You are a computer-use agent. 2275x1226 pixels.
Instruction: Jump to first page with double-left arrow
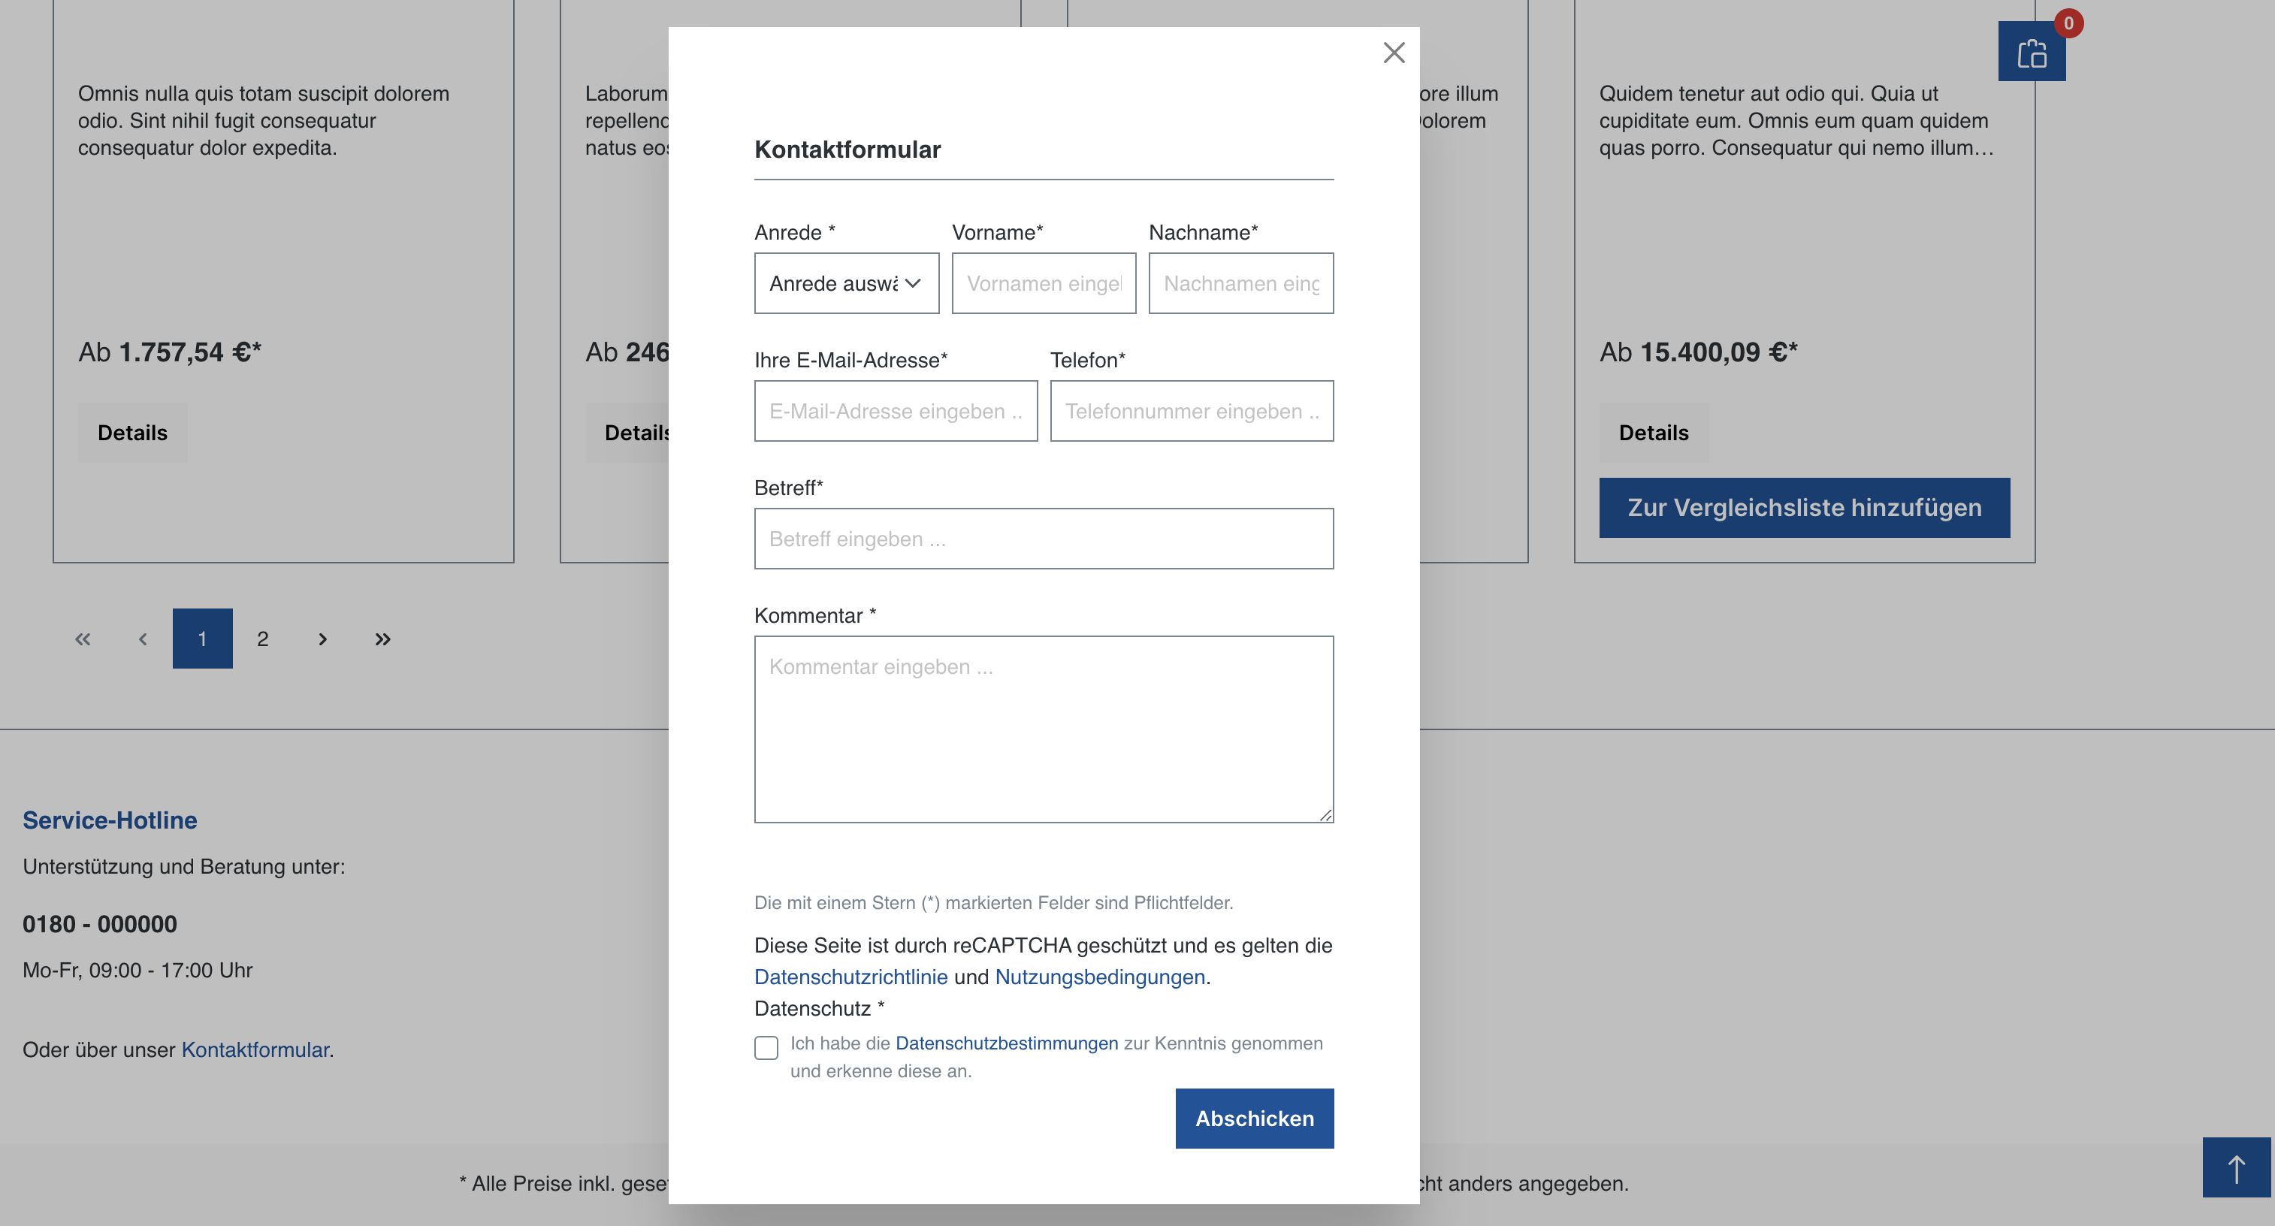pyautogui.click(x=83, y=639)
